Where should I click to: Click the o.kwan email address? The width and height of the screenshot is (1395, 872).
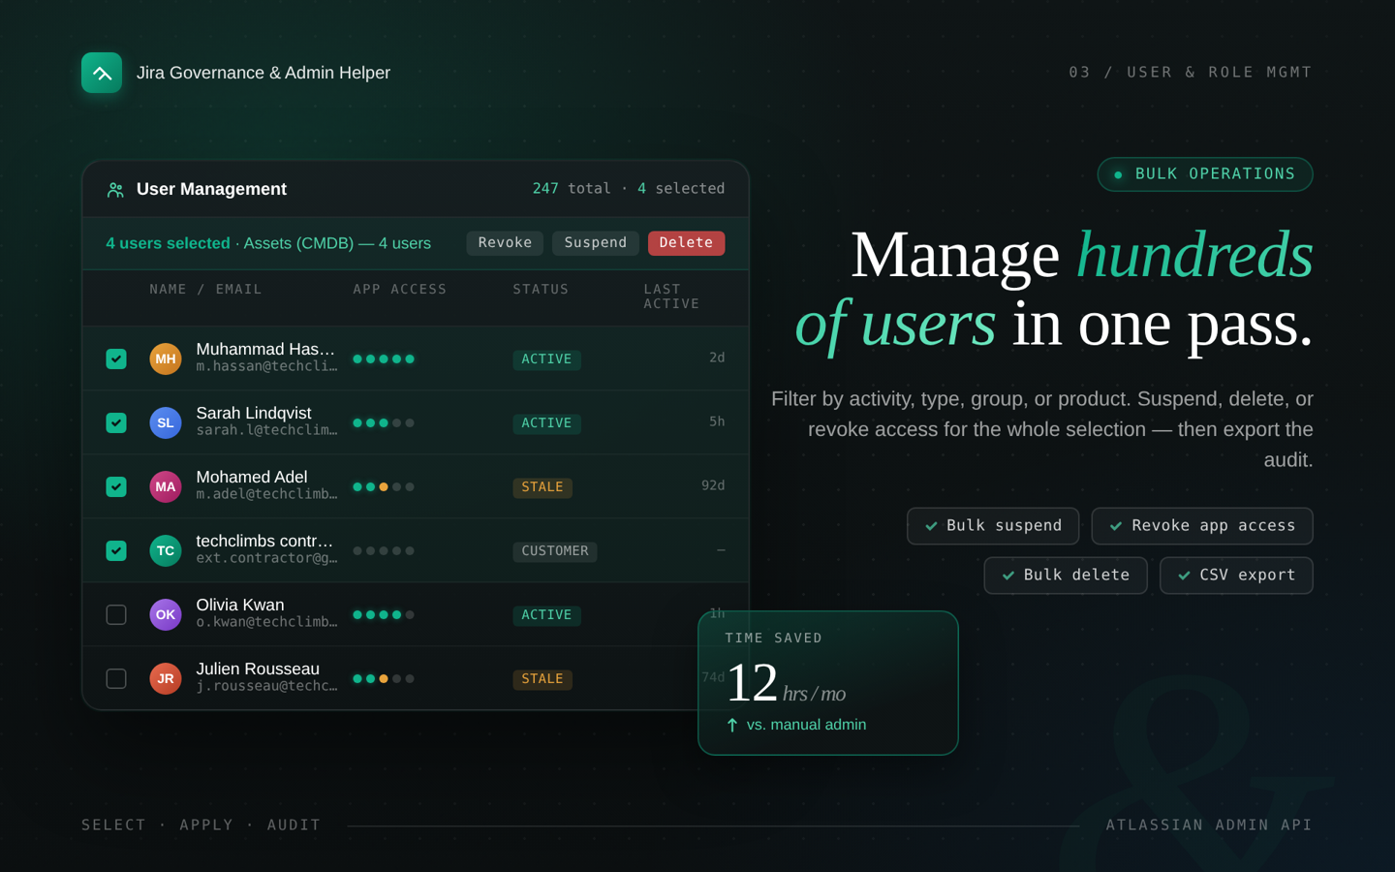[x=266, y=622]
